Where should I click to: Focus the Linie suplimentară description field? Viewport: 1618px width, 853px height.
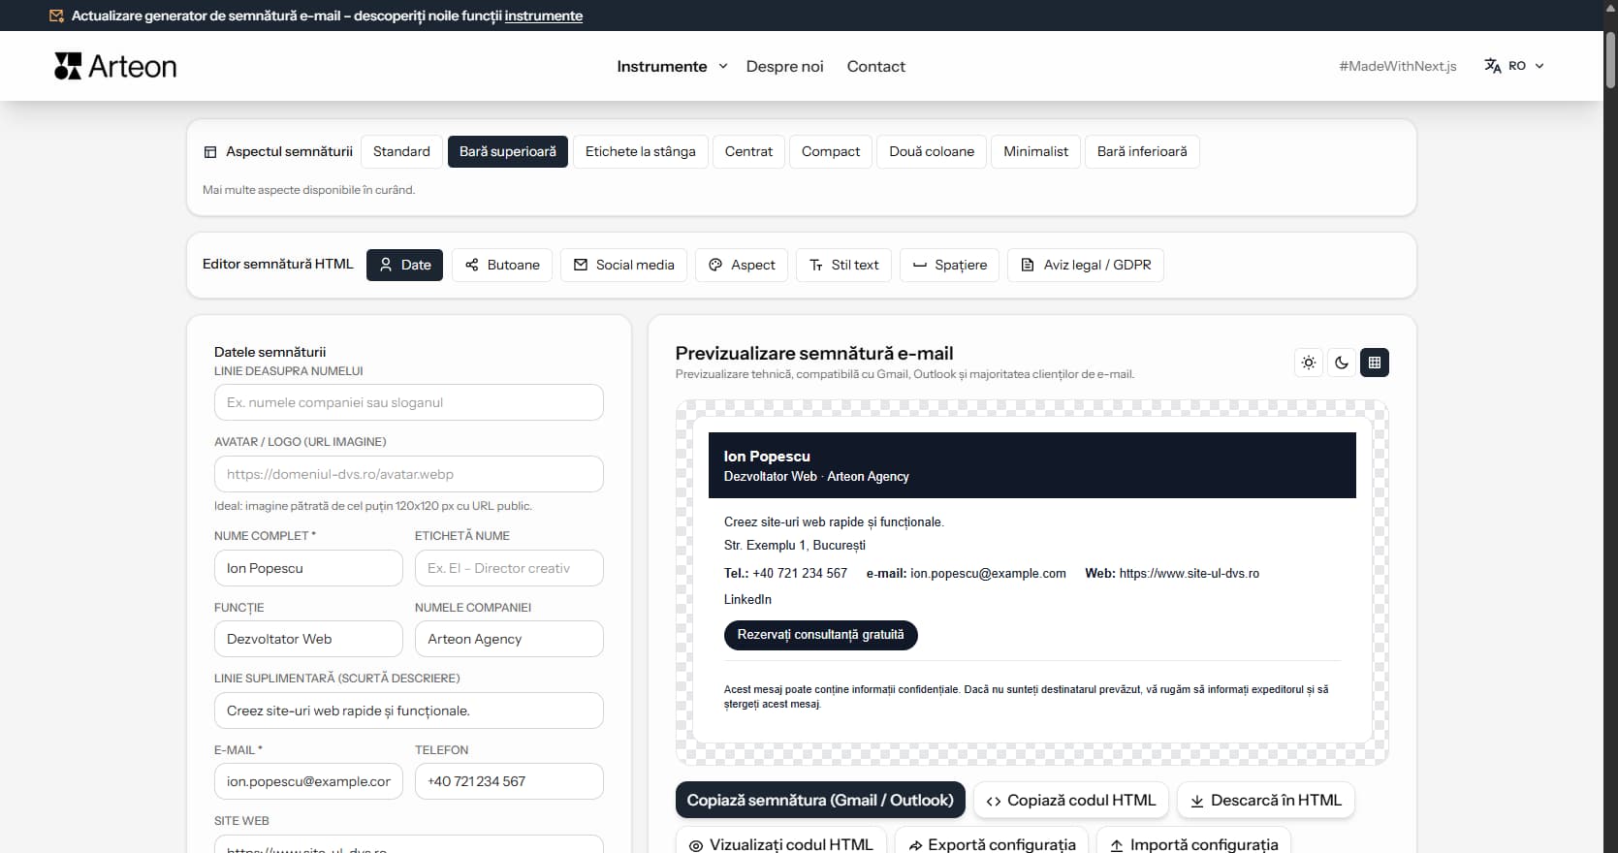pyautogui.click(x=409, y=711)
